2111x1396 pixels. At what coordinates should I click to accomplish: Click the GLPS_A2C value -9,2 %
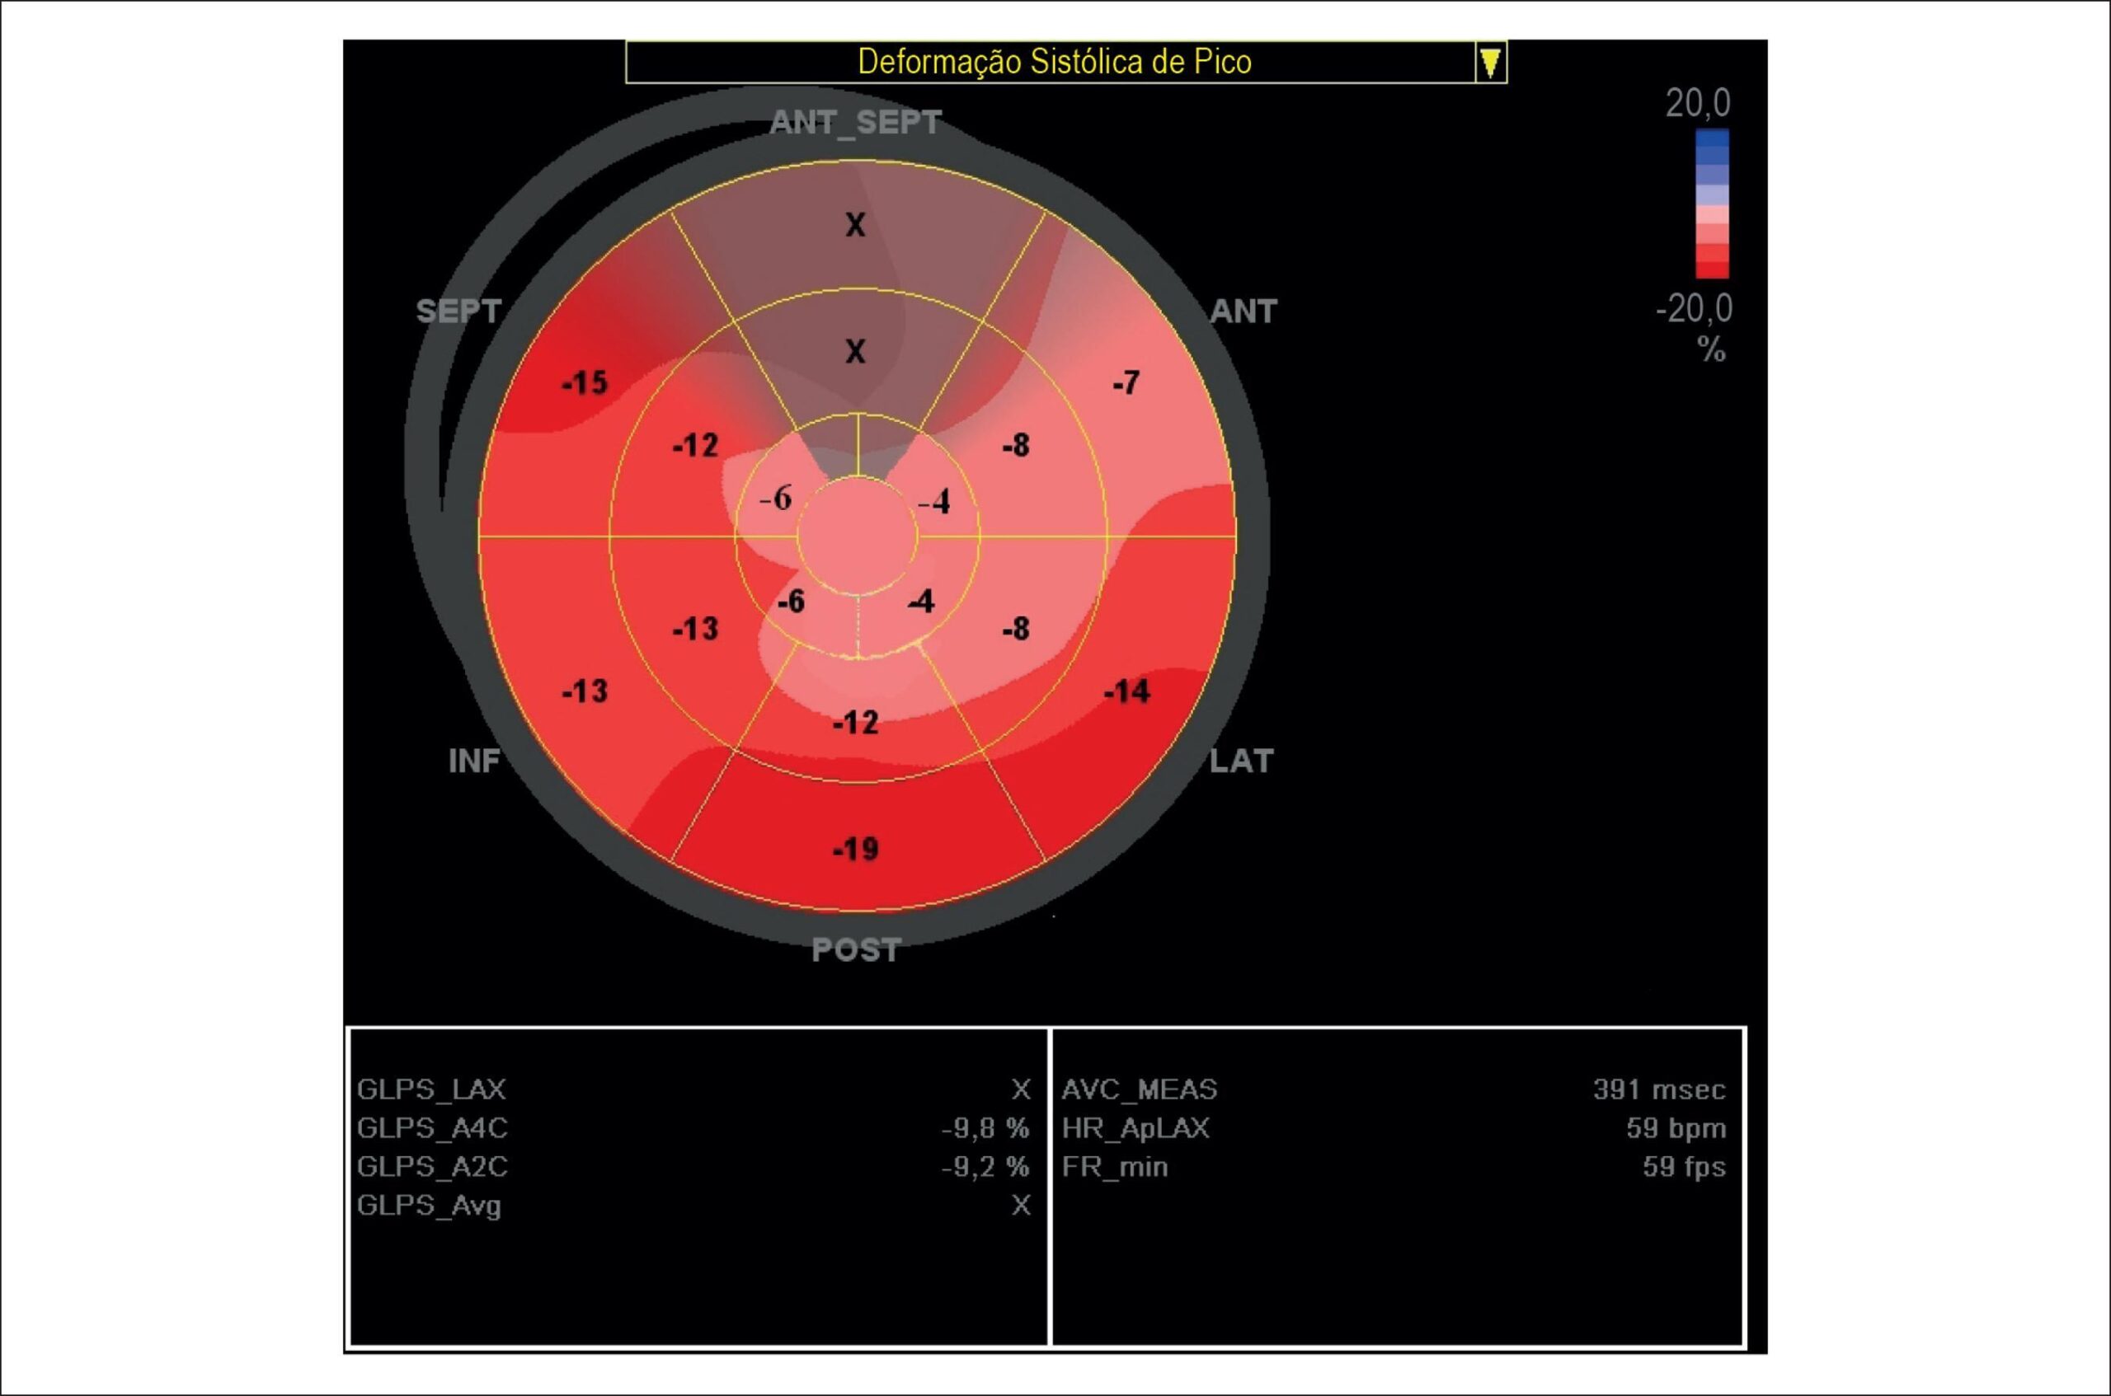(x=985, y=1166)
